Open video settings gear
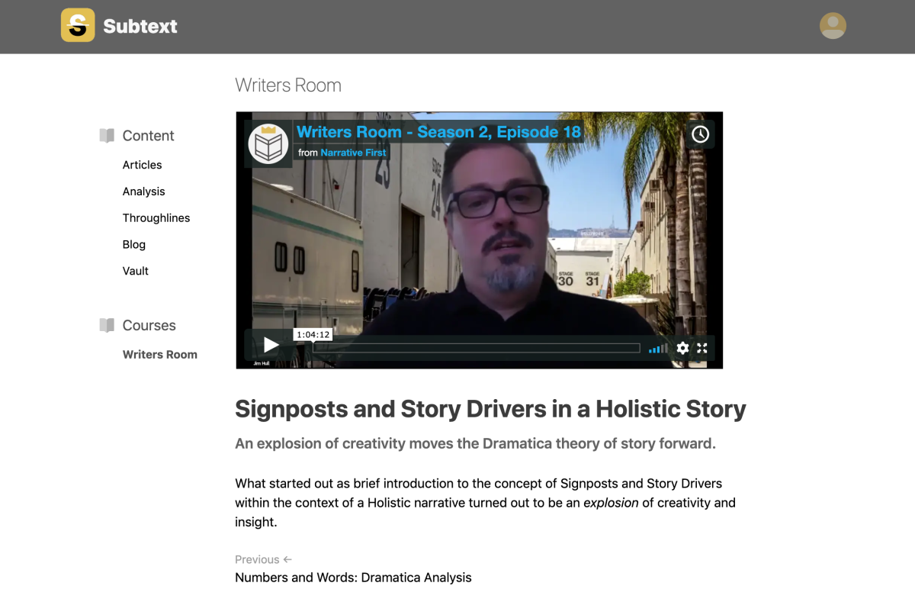The height and width of the screenshot is (602, 915). point(682,348)
